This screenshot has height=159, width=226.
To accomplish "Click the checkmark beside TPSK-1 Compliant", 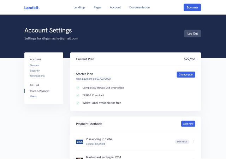I will tap(78, 95).
